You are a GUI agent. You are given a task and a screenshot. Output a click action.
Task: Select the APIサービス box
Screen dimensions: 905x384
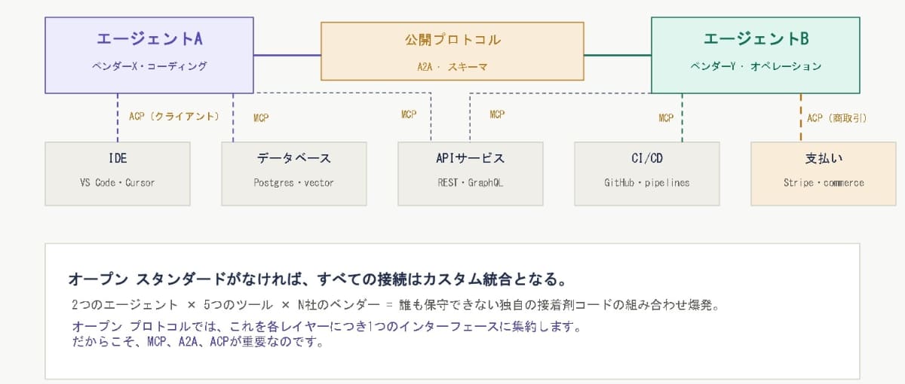coord(471,173)
